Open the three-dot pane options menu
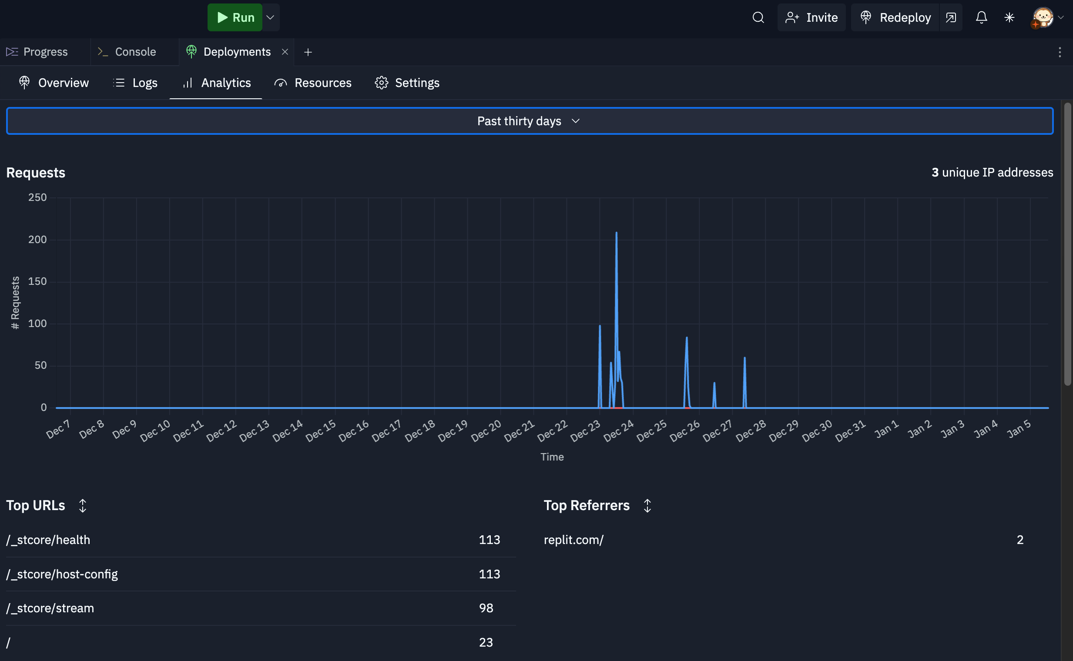 [1060, 52]
